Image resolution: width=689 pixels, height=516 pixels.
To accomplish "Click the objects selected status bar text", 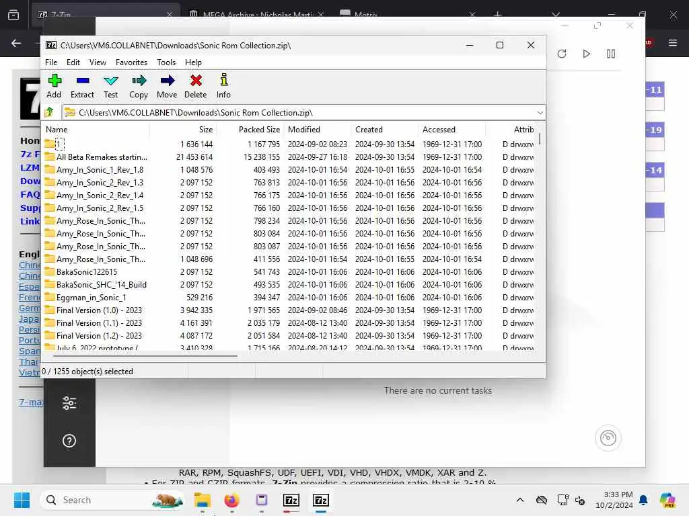I will (87, 371).
